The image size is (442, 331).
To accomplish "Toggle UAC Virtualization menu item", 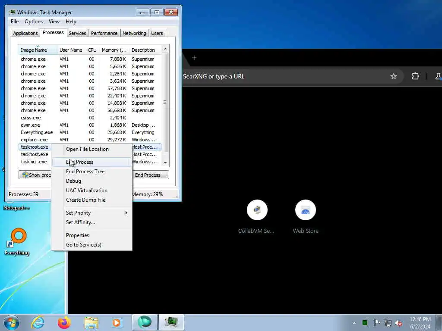I will click(x=92, y=190).
